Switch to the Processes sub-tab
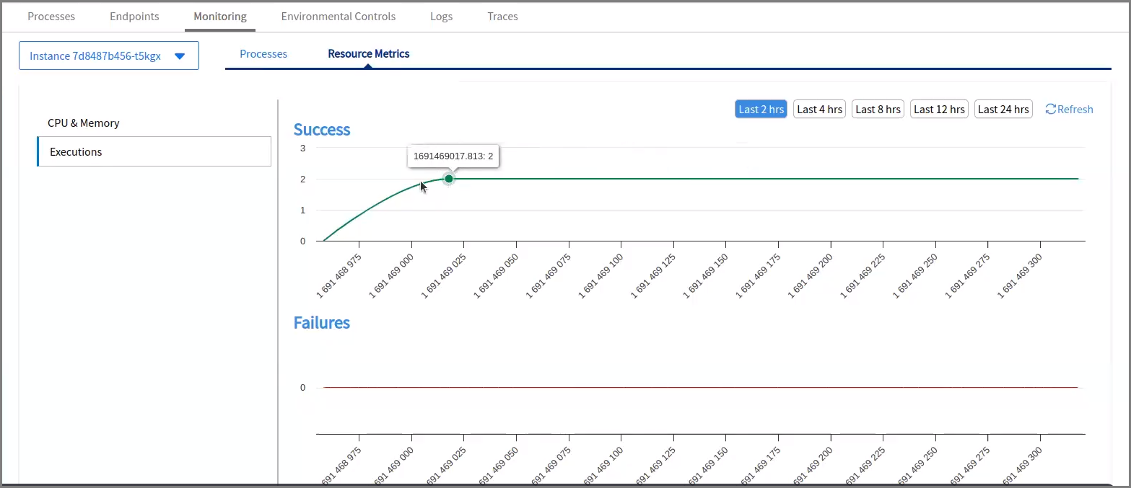The width and height of the screenshot is (1131, 488). coord(263,54)
